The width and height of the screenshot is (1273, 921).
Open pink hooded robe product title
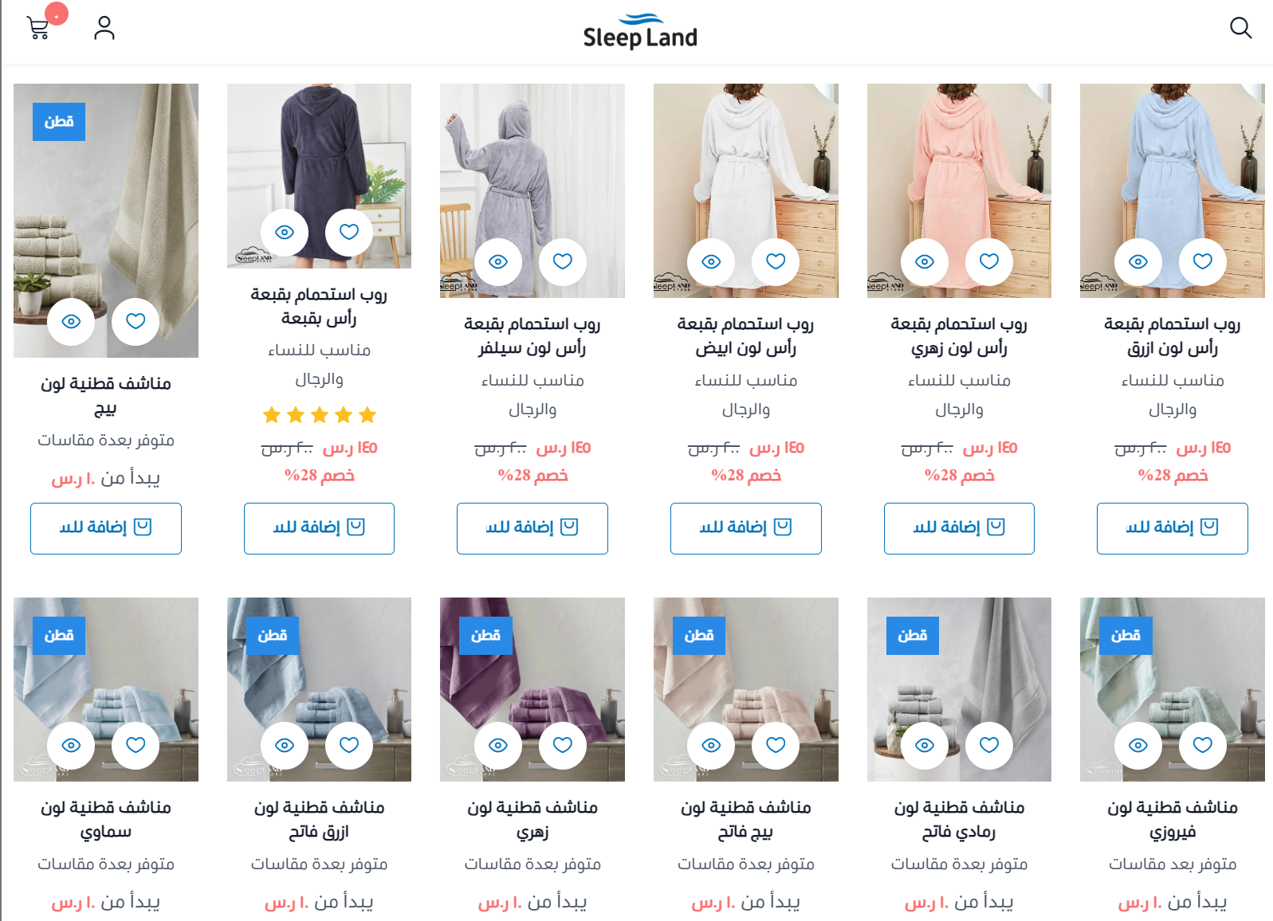(959, 335)
